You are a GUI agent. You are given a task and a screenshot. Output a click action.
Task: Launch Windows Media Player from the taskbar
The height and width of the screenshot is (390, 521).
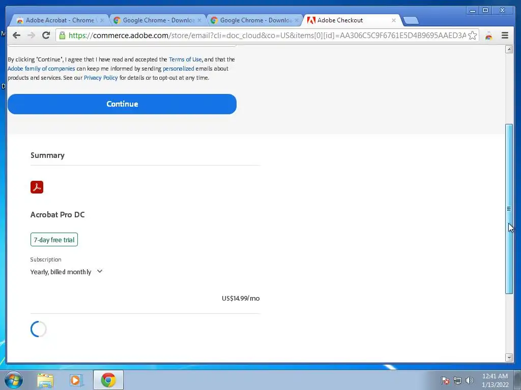click(76, 380)
